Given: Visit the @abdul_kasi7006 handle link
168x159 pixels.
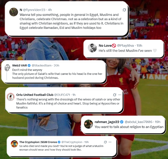Looking at the screenshot, I should click(138, 122).
